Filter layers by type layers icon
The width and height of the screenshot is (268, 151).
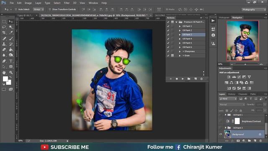251,99
